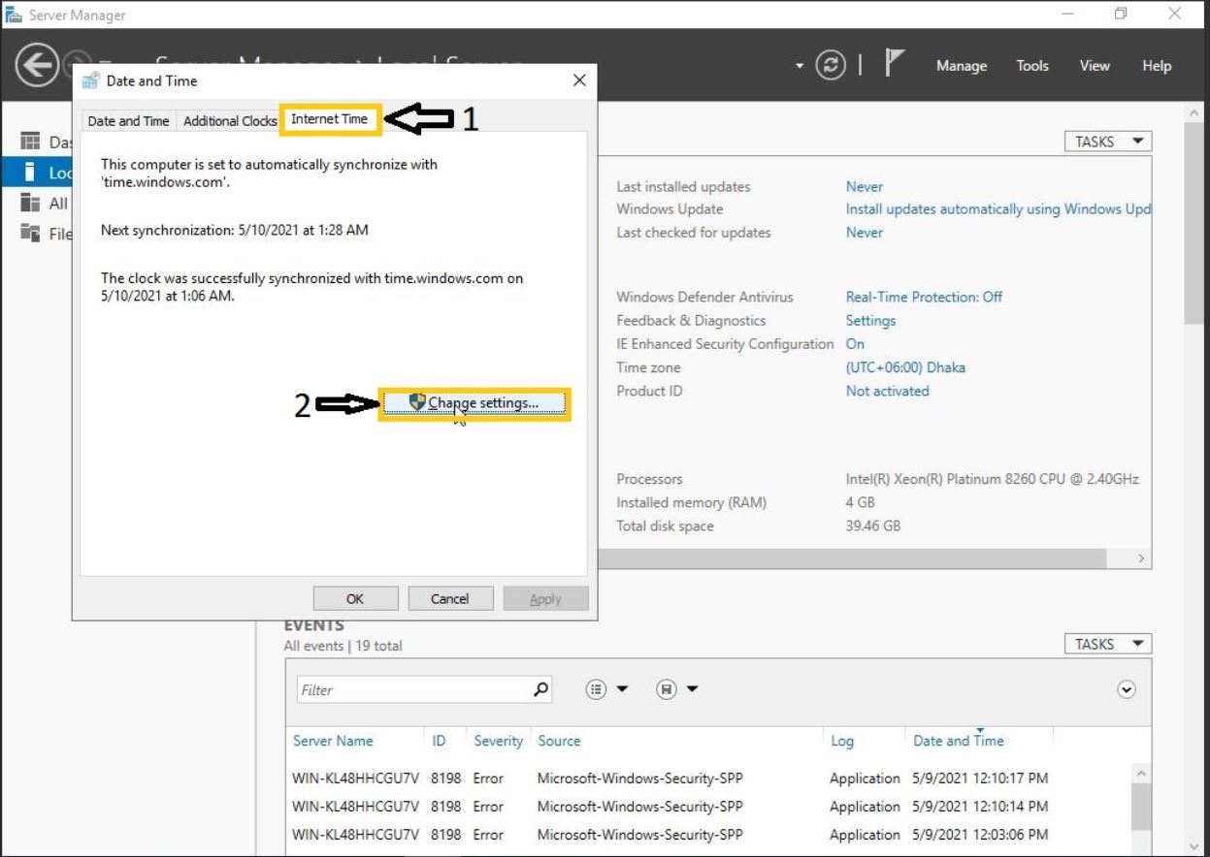Viewport: 1210px width, 857px height.
Task: Click the Dashboard icon in the sidebar
Action: click(x=31, y=142)
